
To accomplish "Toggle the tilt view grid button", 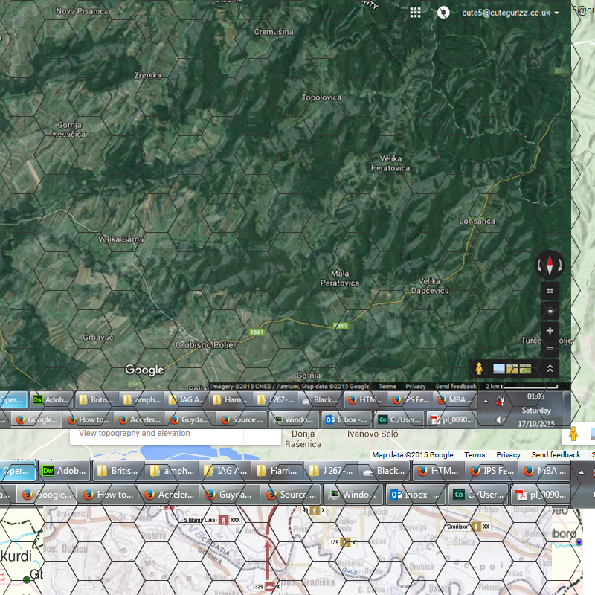I will pyautogui.click(x=550, y=291).
